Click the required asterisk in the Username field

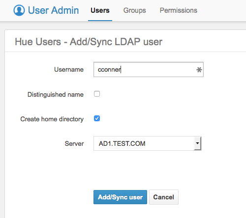(199, 70)
